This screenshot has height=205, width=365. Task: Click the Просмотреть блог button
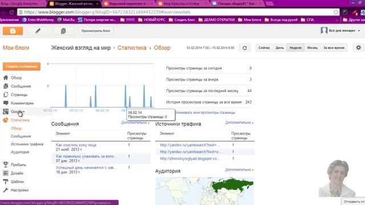click(x=96, y=31)
